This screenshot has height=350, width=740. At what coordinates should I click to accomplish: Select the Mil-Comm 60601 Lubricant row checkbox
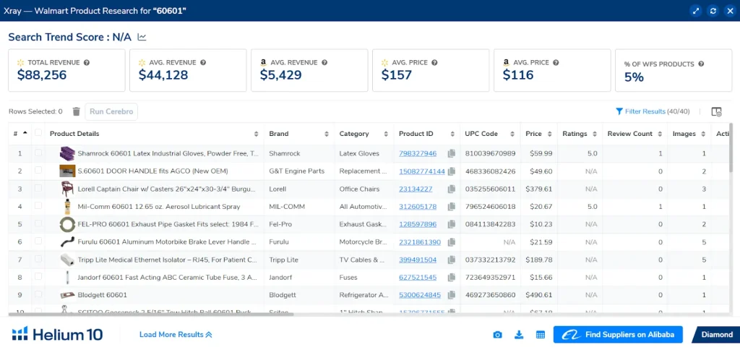coord(38,206)
